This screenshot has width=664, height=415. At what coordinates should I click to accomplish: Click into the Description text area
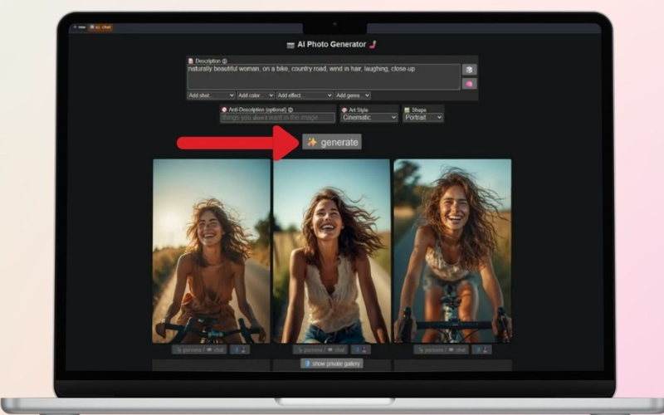pyautogui.click(x=324, y=76)
